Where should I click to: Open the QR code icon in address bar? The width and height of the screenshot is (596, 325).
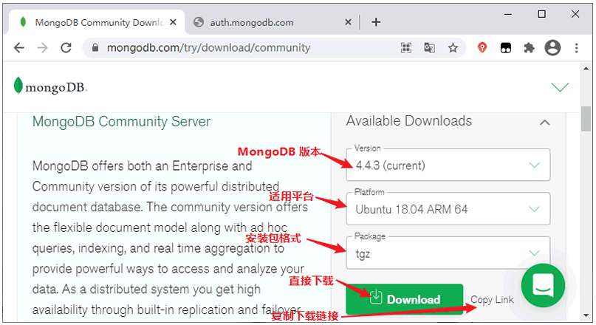pos(406,48)
